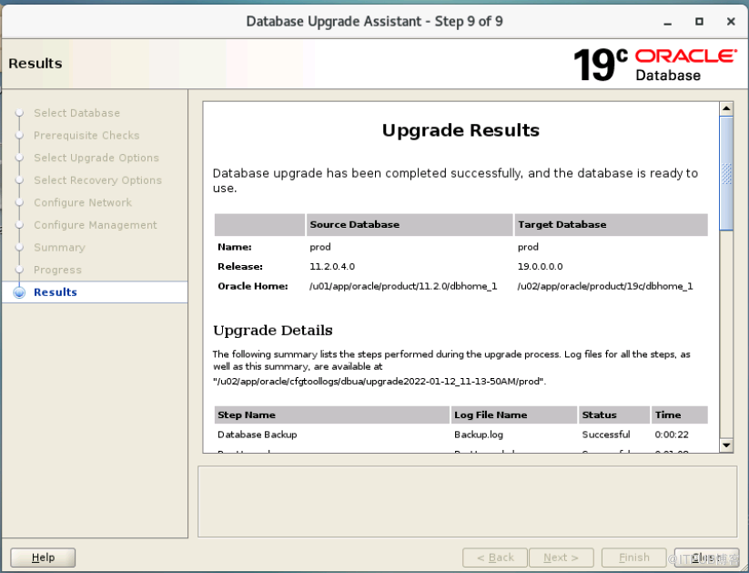This screenshot has height=573, width=749.
Task: Click the Next button
Action: tap(560, 558)
